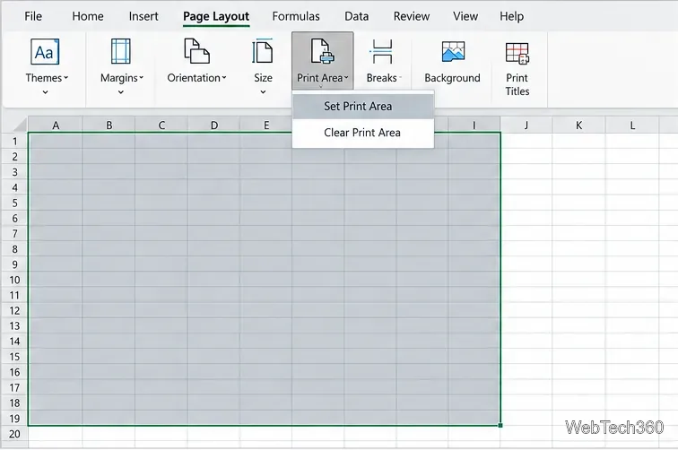Screen dimensions: 678x450
Task: Open the Help tab
Action: (511, 16)
